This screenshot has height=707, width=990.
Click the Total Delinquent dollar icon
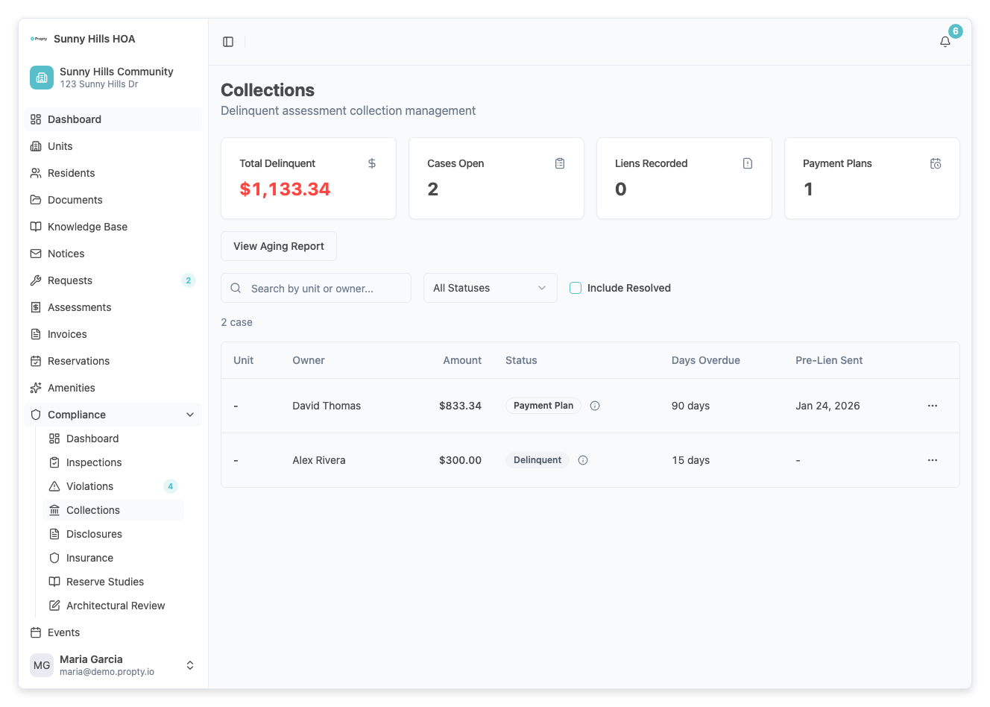[x=372, y=163]
